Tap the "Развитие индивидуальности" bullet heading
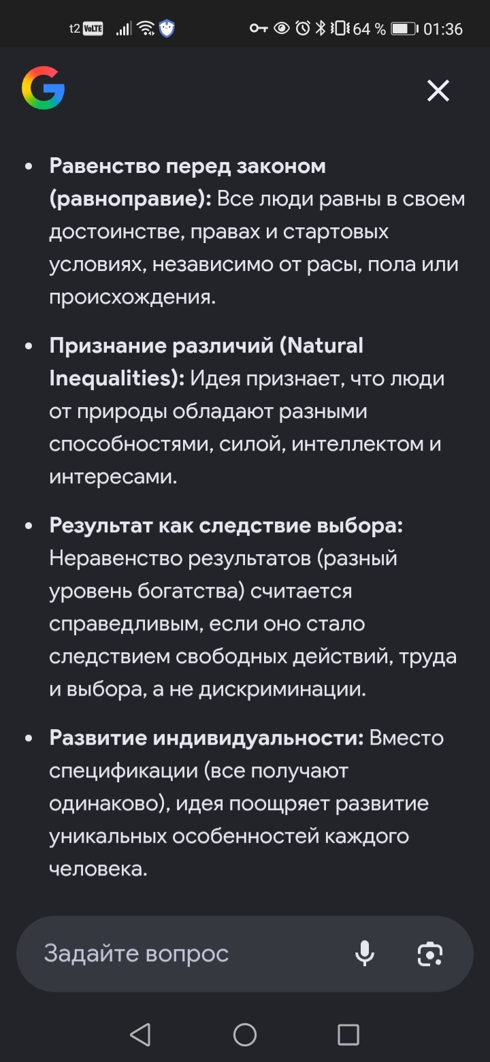Image resolution: width=490 pixels, height=1062 pixels. click(x=206, y=738)
